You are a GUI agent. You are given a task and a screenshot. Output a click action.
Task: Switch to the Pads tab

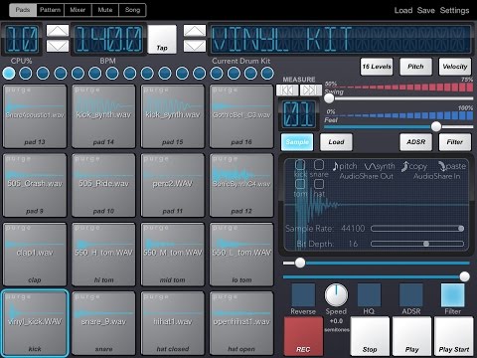[x=23, y=10]
